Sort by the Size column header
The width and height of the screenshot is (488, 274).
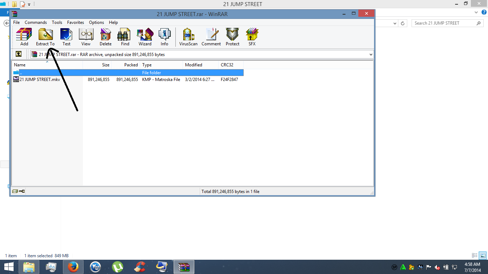click(97, 65)
